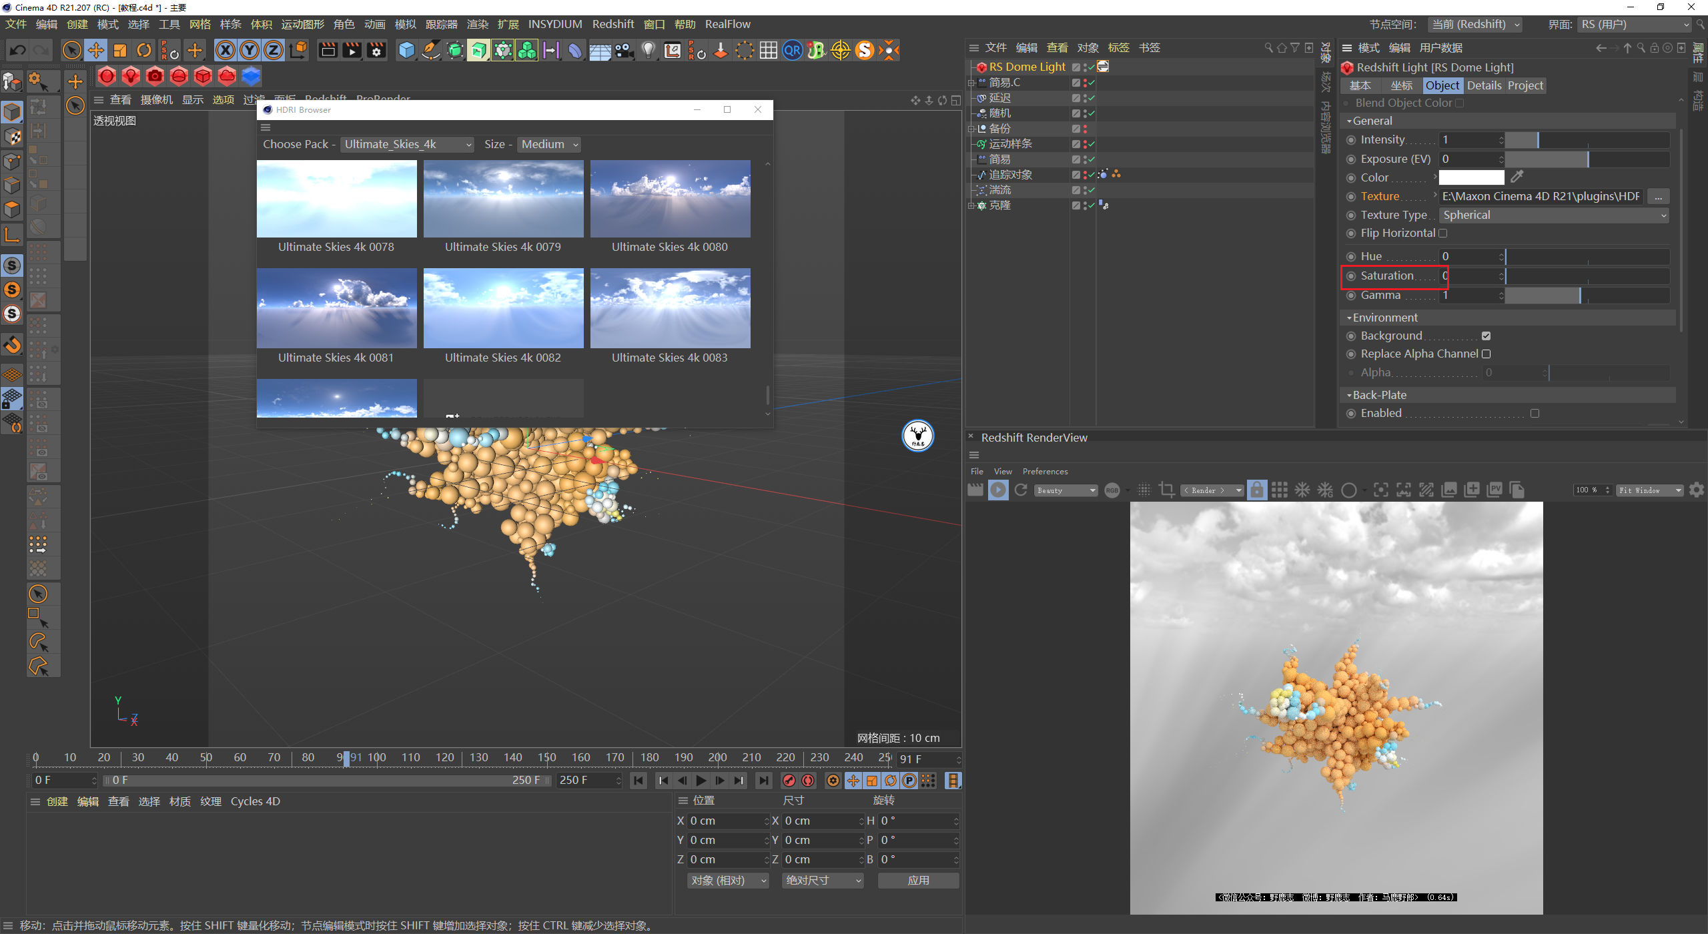Click the Floor grid object icon
1708x934 pixels.
pos(600,50)
